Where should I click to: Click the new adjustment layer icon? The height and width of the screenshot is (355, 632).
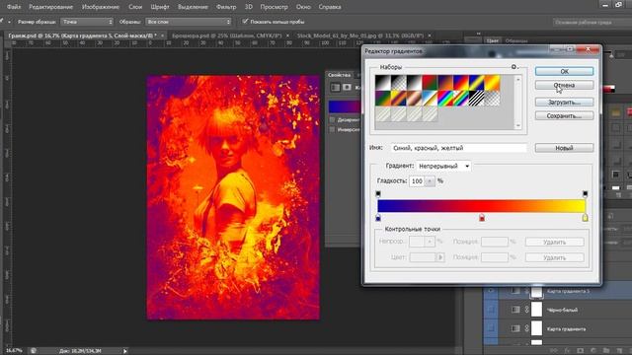[592, 351]
